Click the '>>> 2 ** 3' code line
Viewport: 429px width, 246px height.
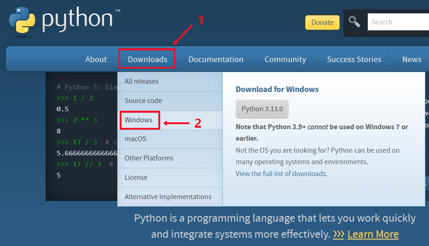(x=77, y=120)
